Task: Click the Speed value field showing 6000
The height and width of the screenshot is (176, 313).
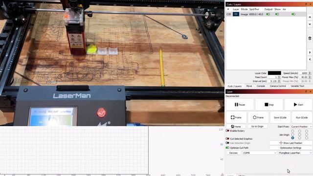Action: [304, 73]
